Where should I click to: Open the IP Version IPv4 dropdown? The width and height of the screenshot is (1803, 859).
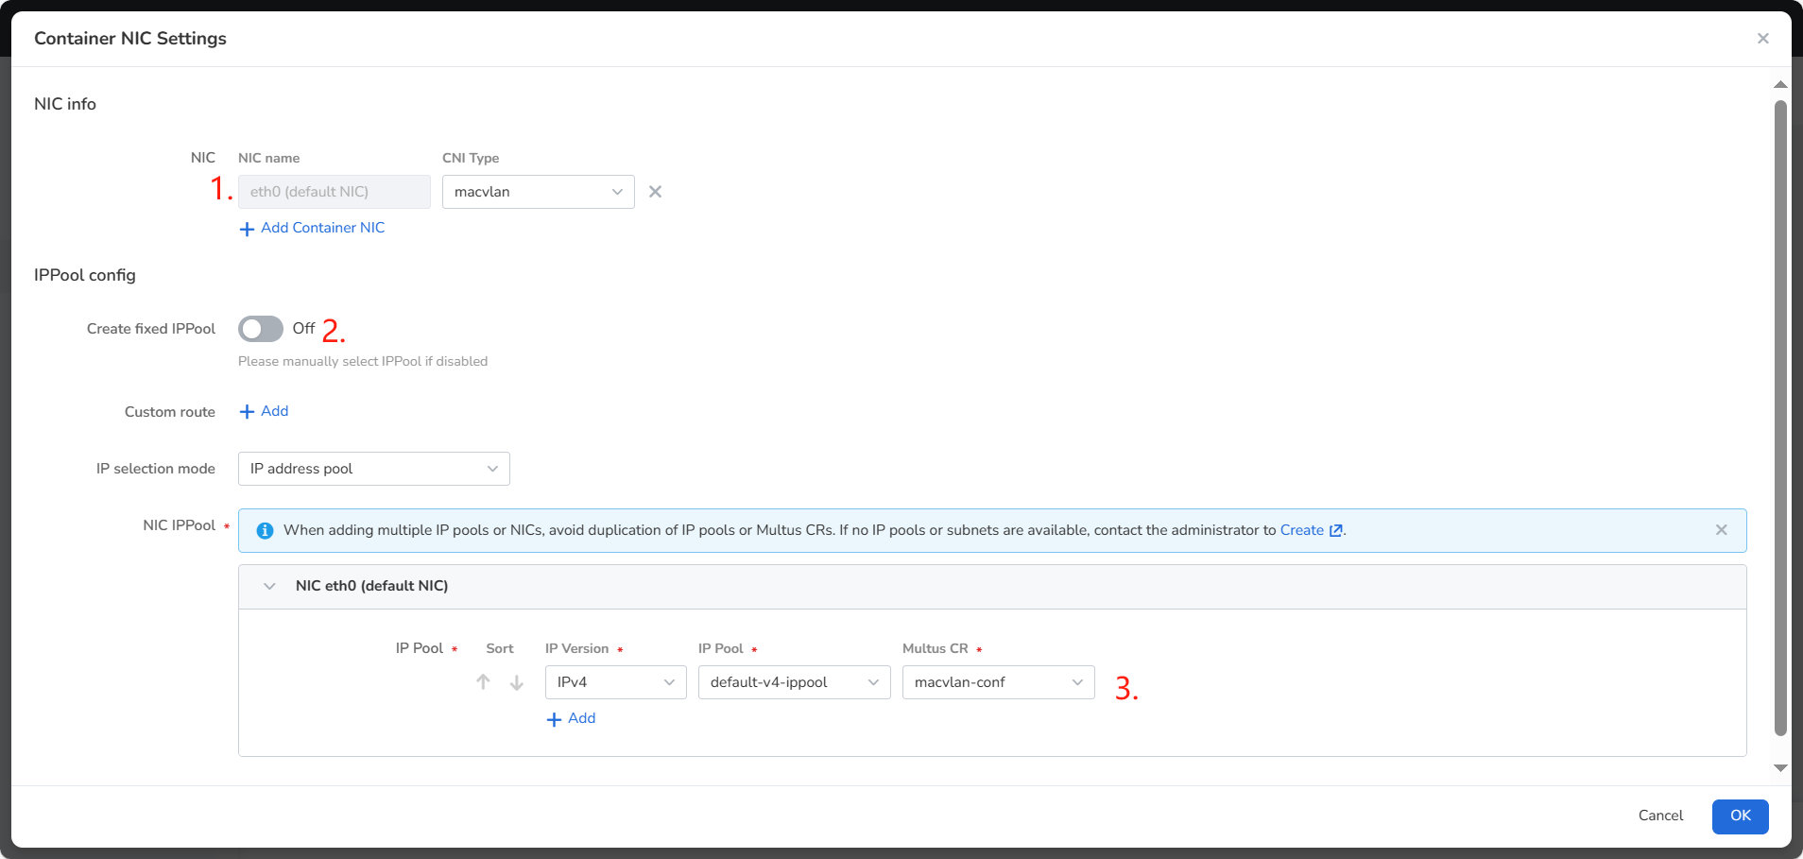615,682
